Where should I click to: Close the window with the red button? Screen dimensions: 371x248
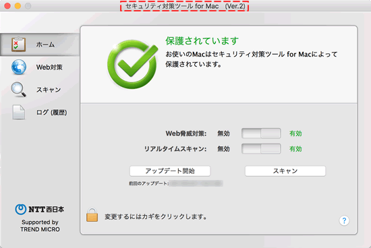click(x=7, y=6)
